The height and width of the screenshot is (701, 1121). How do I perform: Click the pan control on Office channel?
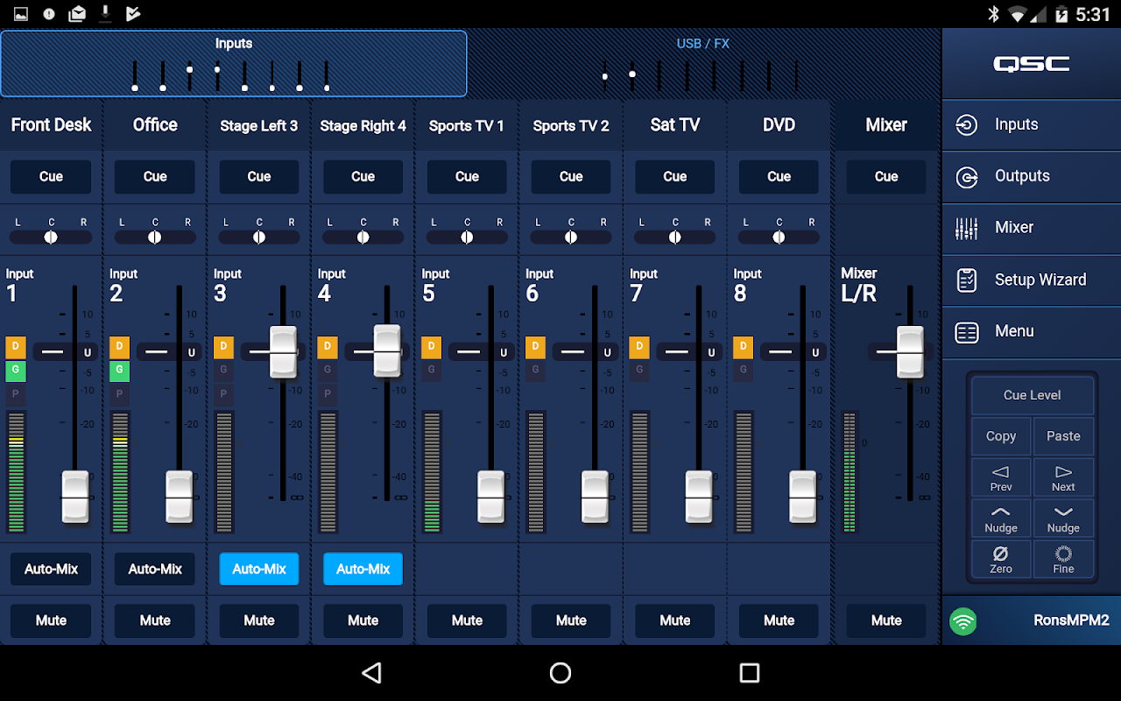155,237
